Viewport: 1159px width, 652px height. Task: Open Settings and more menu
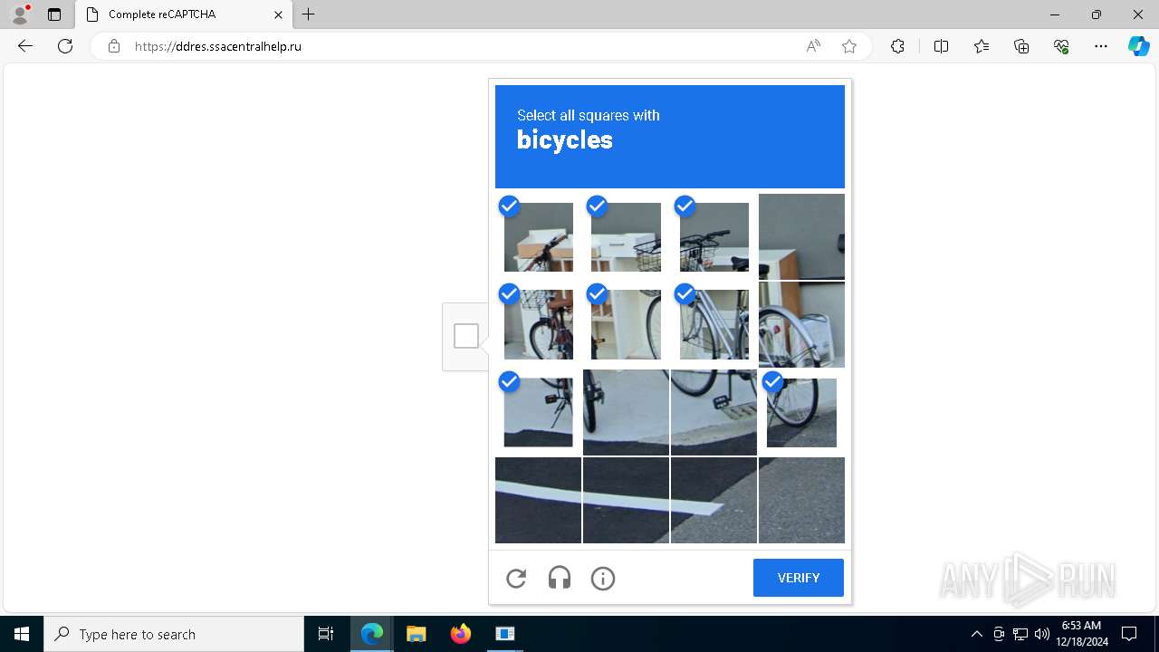click(1101, 46)
